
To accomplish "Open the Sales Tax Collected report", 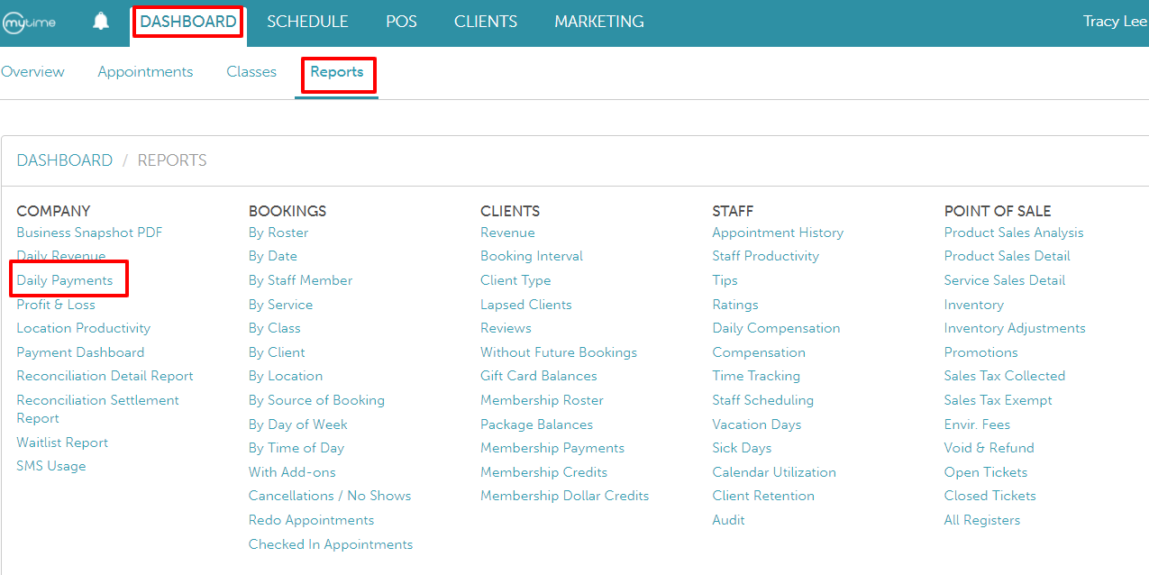I will click(x=1005, y=376).
